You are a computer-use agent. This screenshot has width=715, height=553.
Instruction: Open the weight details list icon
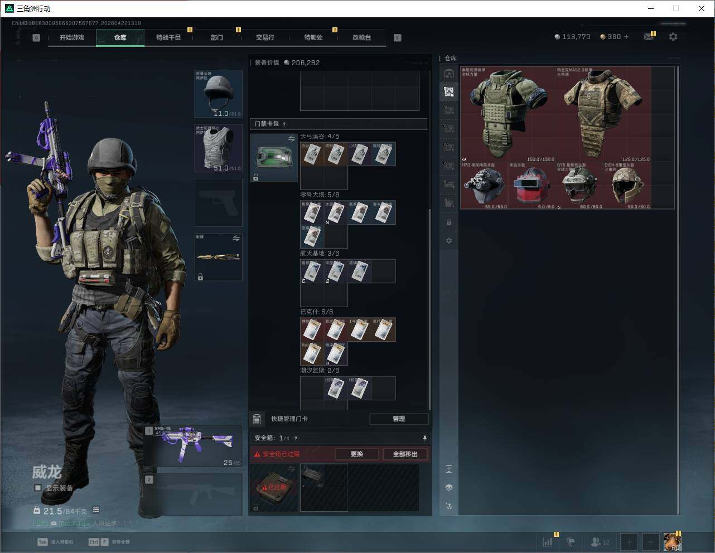point(96,510)
